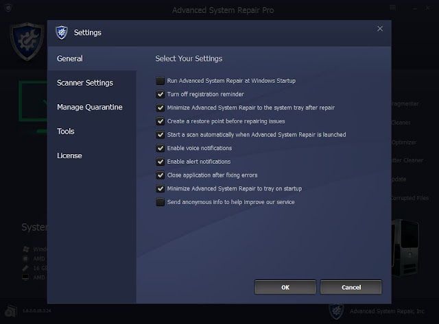Click the memory icon beside 16 GB

25,268
